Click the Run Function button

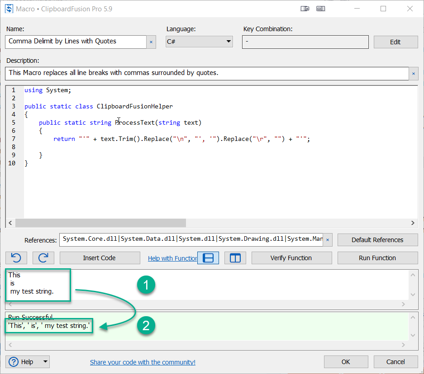pos(377,258)
